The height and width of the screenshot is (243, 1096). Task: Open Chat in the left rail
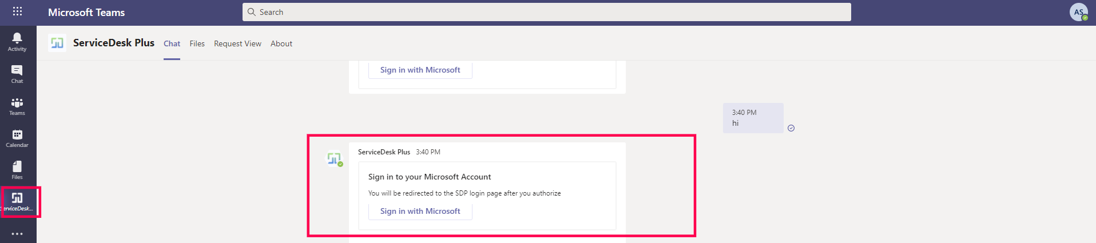(17, 74)
